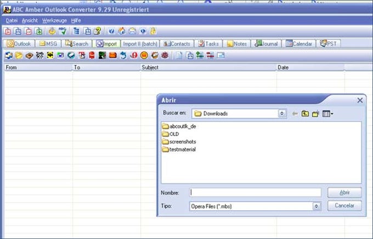
Task: Switch to the MSG tab
Action: click(48, 44)
